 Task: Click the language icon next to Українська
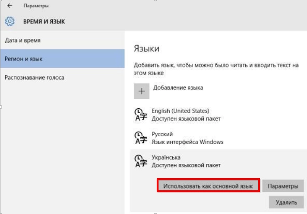[141, 161]
